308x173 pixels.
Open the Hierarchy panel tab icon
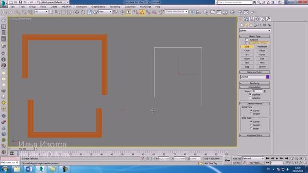[252, 19]
